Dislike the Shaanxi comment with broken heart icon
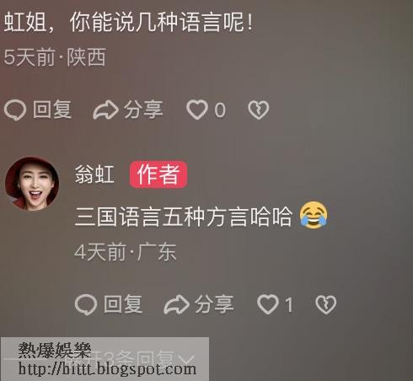This screenshot has width=413, height=381. pos(259,110)
